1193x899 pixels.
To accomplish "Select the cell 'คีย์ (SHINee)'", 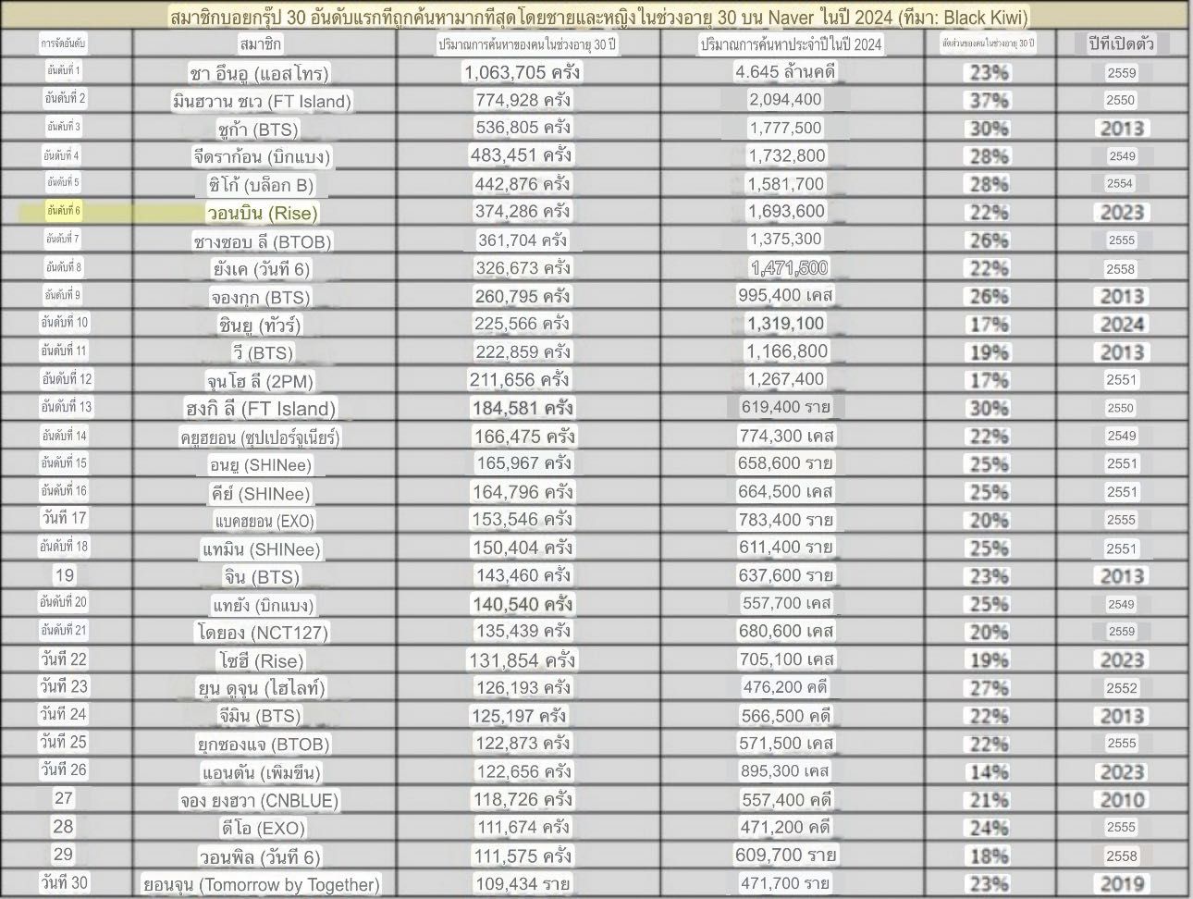I will pyautogui.click(x=261, y=493).
